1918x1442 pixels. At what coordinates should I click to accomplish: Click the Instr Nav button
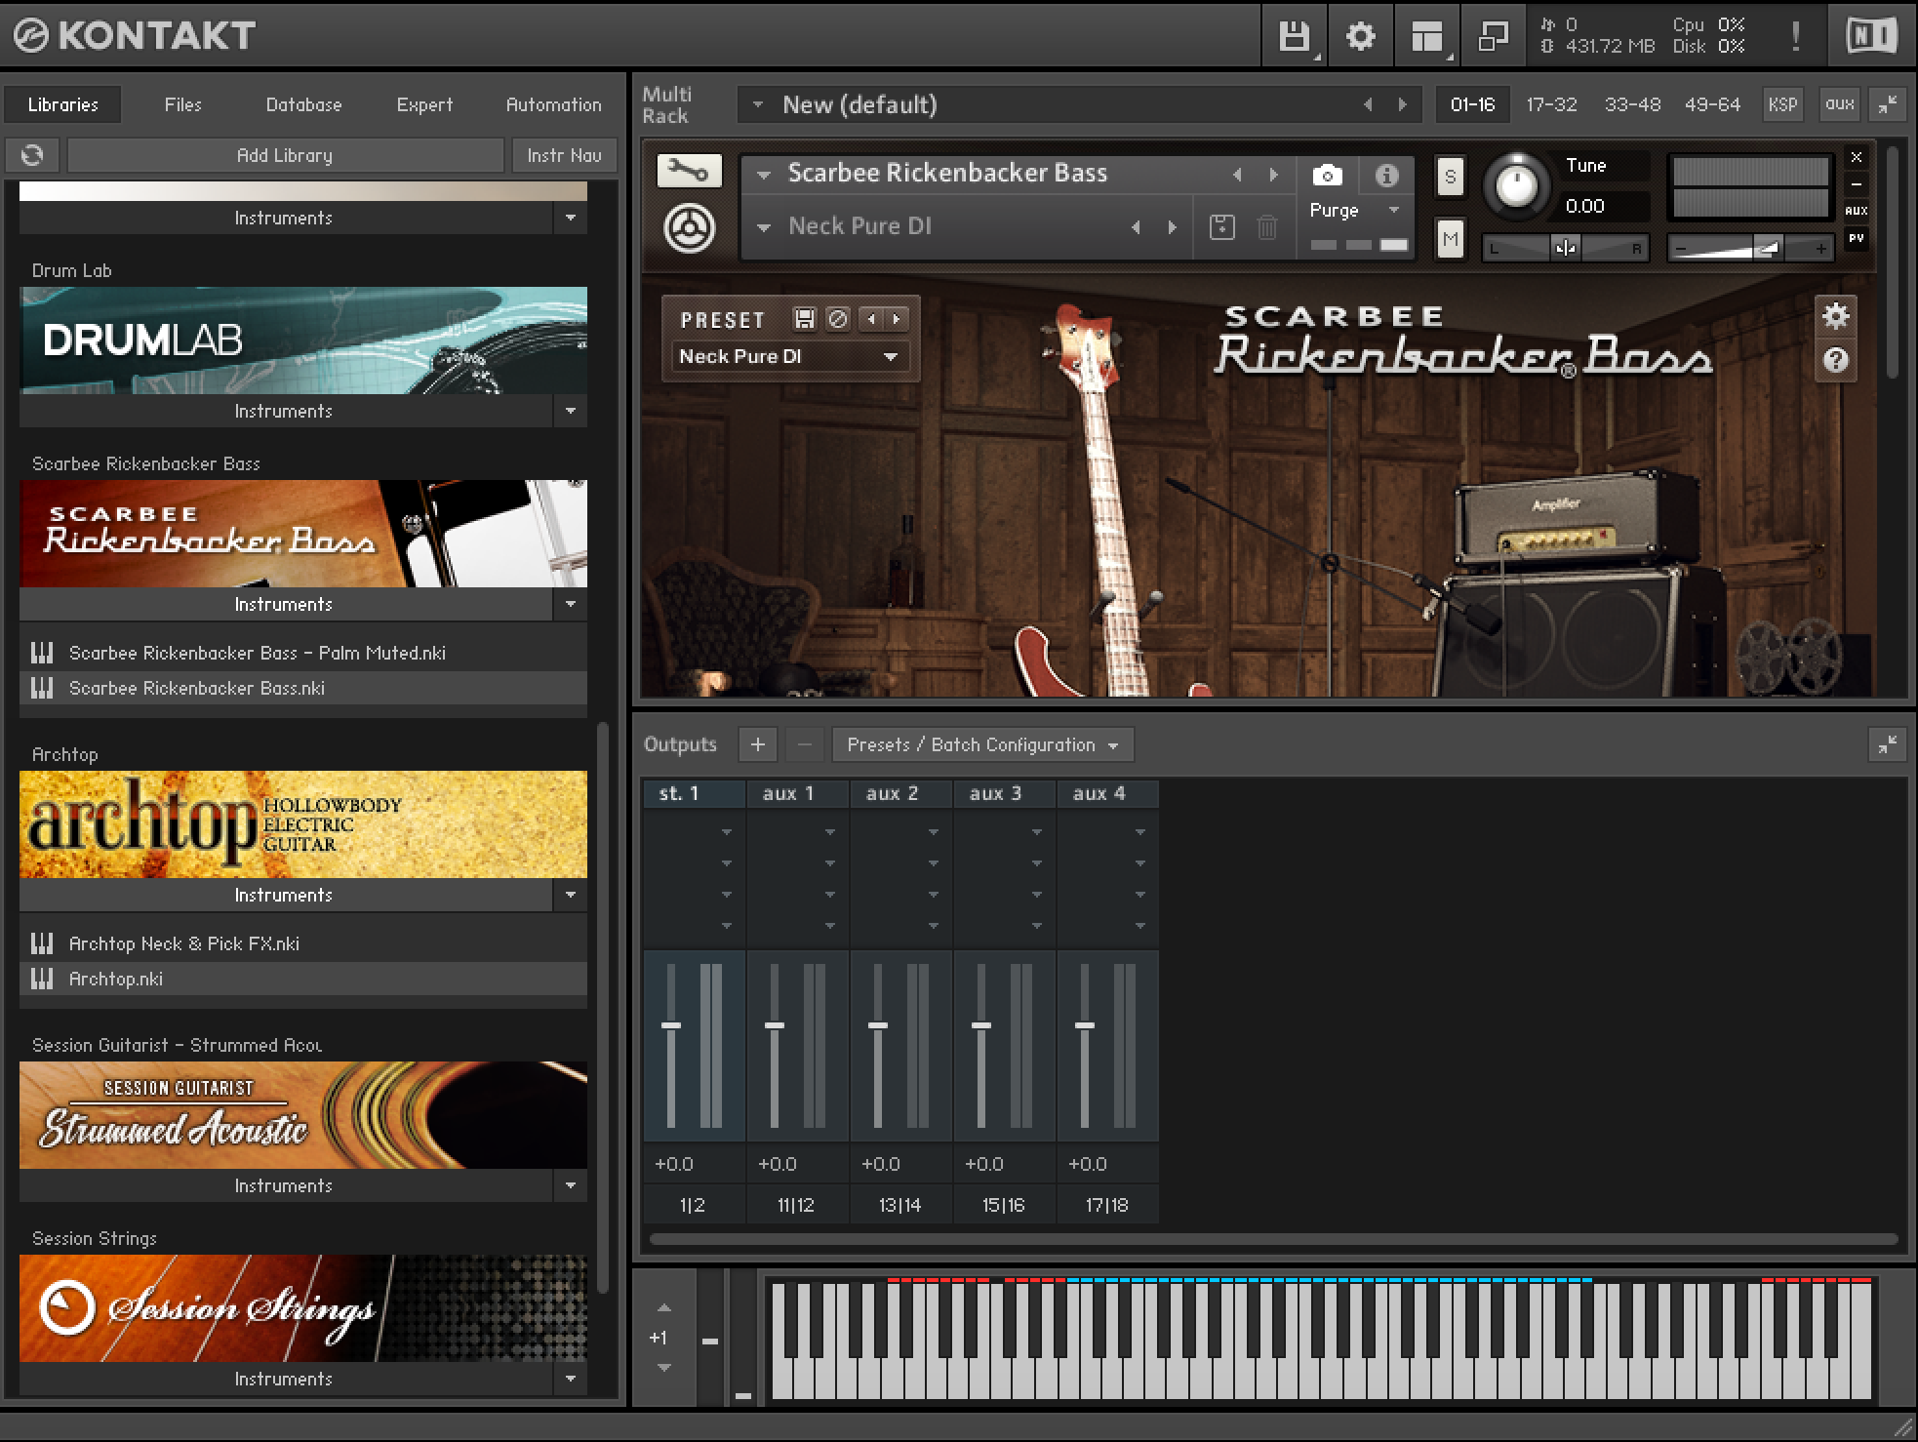[x=564, y=154]
